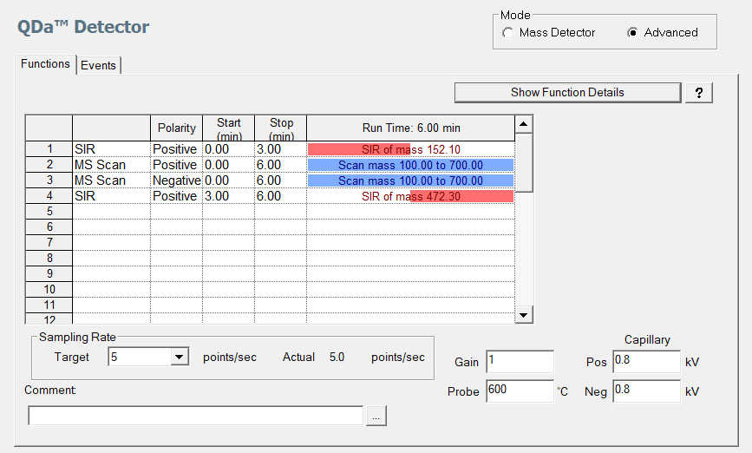Click the Negative polarity cell in row 3
This screenshot has height=453, width=752.
(176, 181)
